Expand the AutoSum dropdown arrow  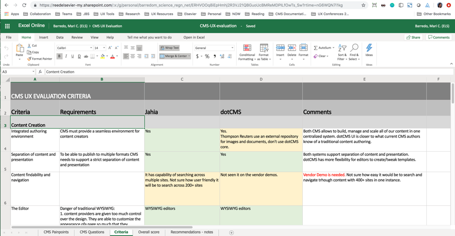tap(334, 48)
